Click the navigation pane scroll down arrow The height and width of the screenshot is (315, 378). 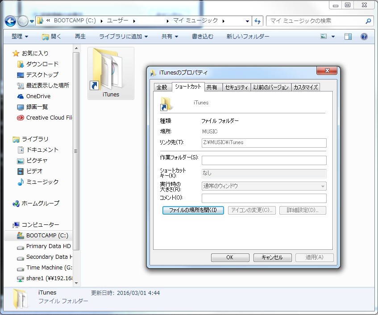(x=76, y=283)
